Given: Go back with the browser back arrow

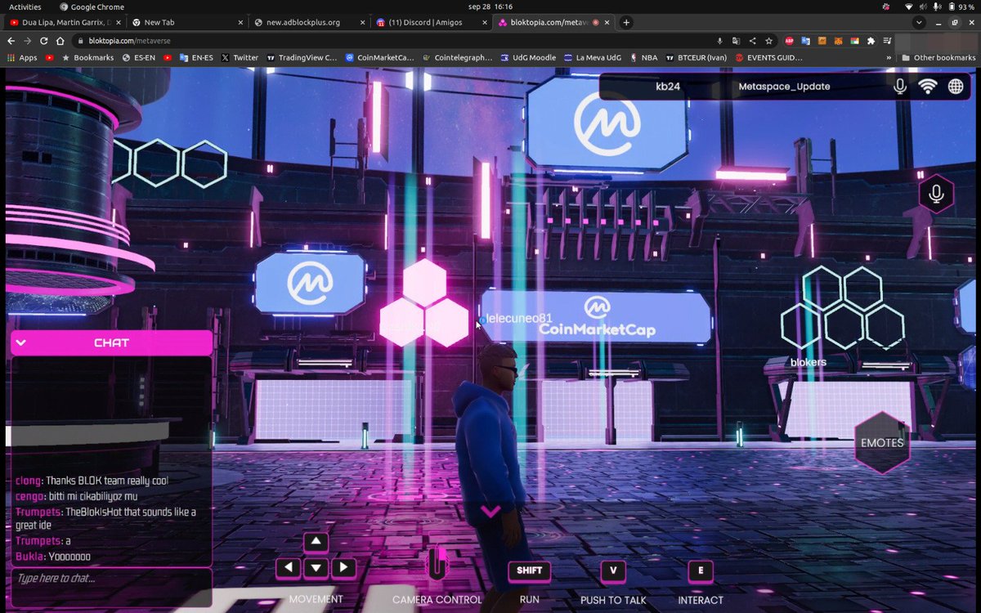Looking at the screenshot, I should 11,40.
